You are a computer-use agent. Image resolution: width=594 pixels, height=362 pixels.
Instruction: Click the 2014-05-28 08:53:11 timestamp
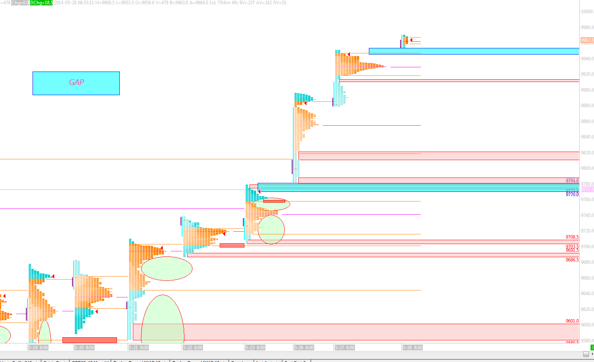tap(74, 3)
